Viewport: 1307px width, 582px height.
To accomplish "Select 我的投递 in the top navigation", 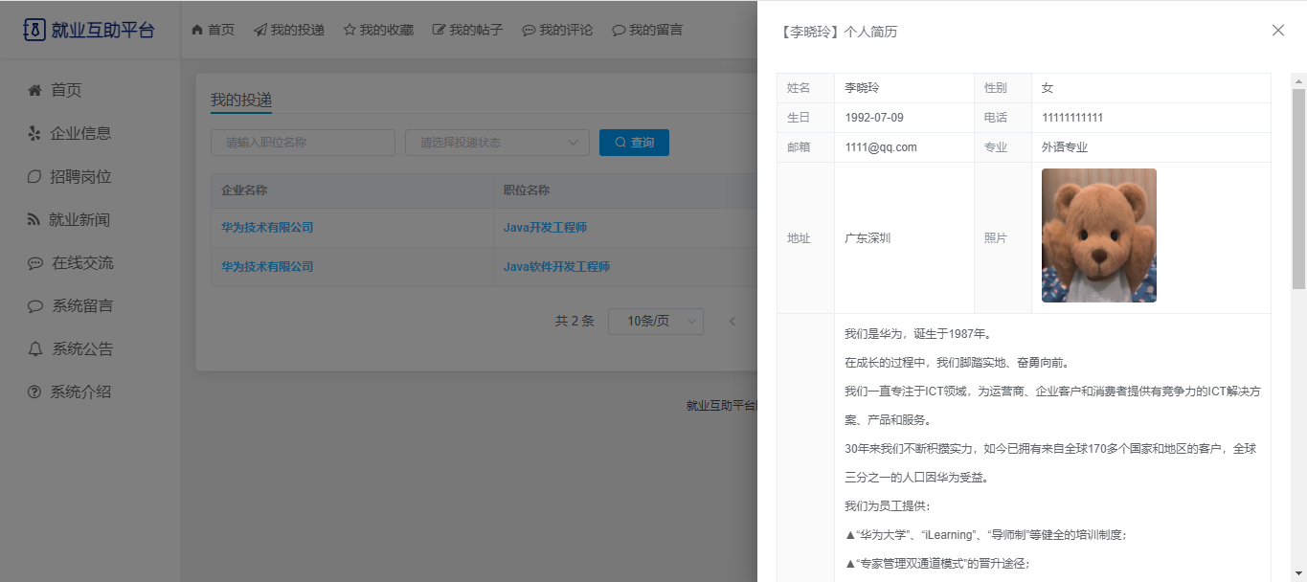I will [289, 30].
